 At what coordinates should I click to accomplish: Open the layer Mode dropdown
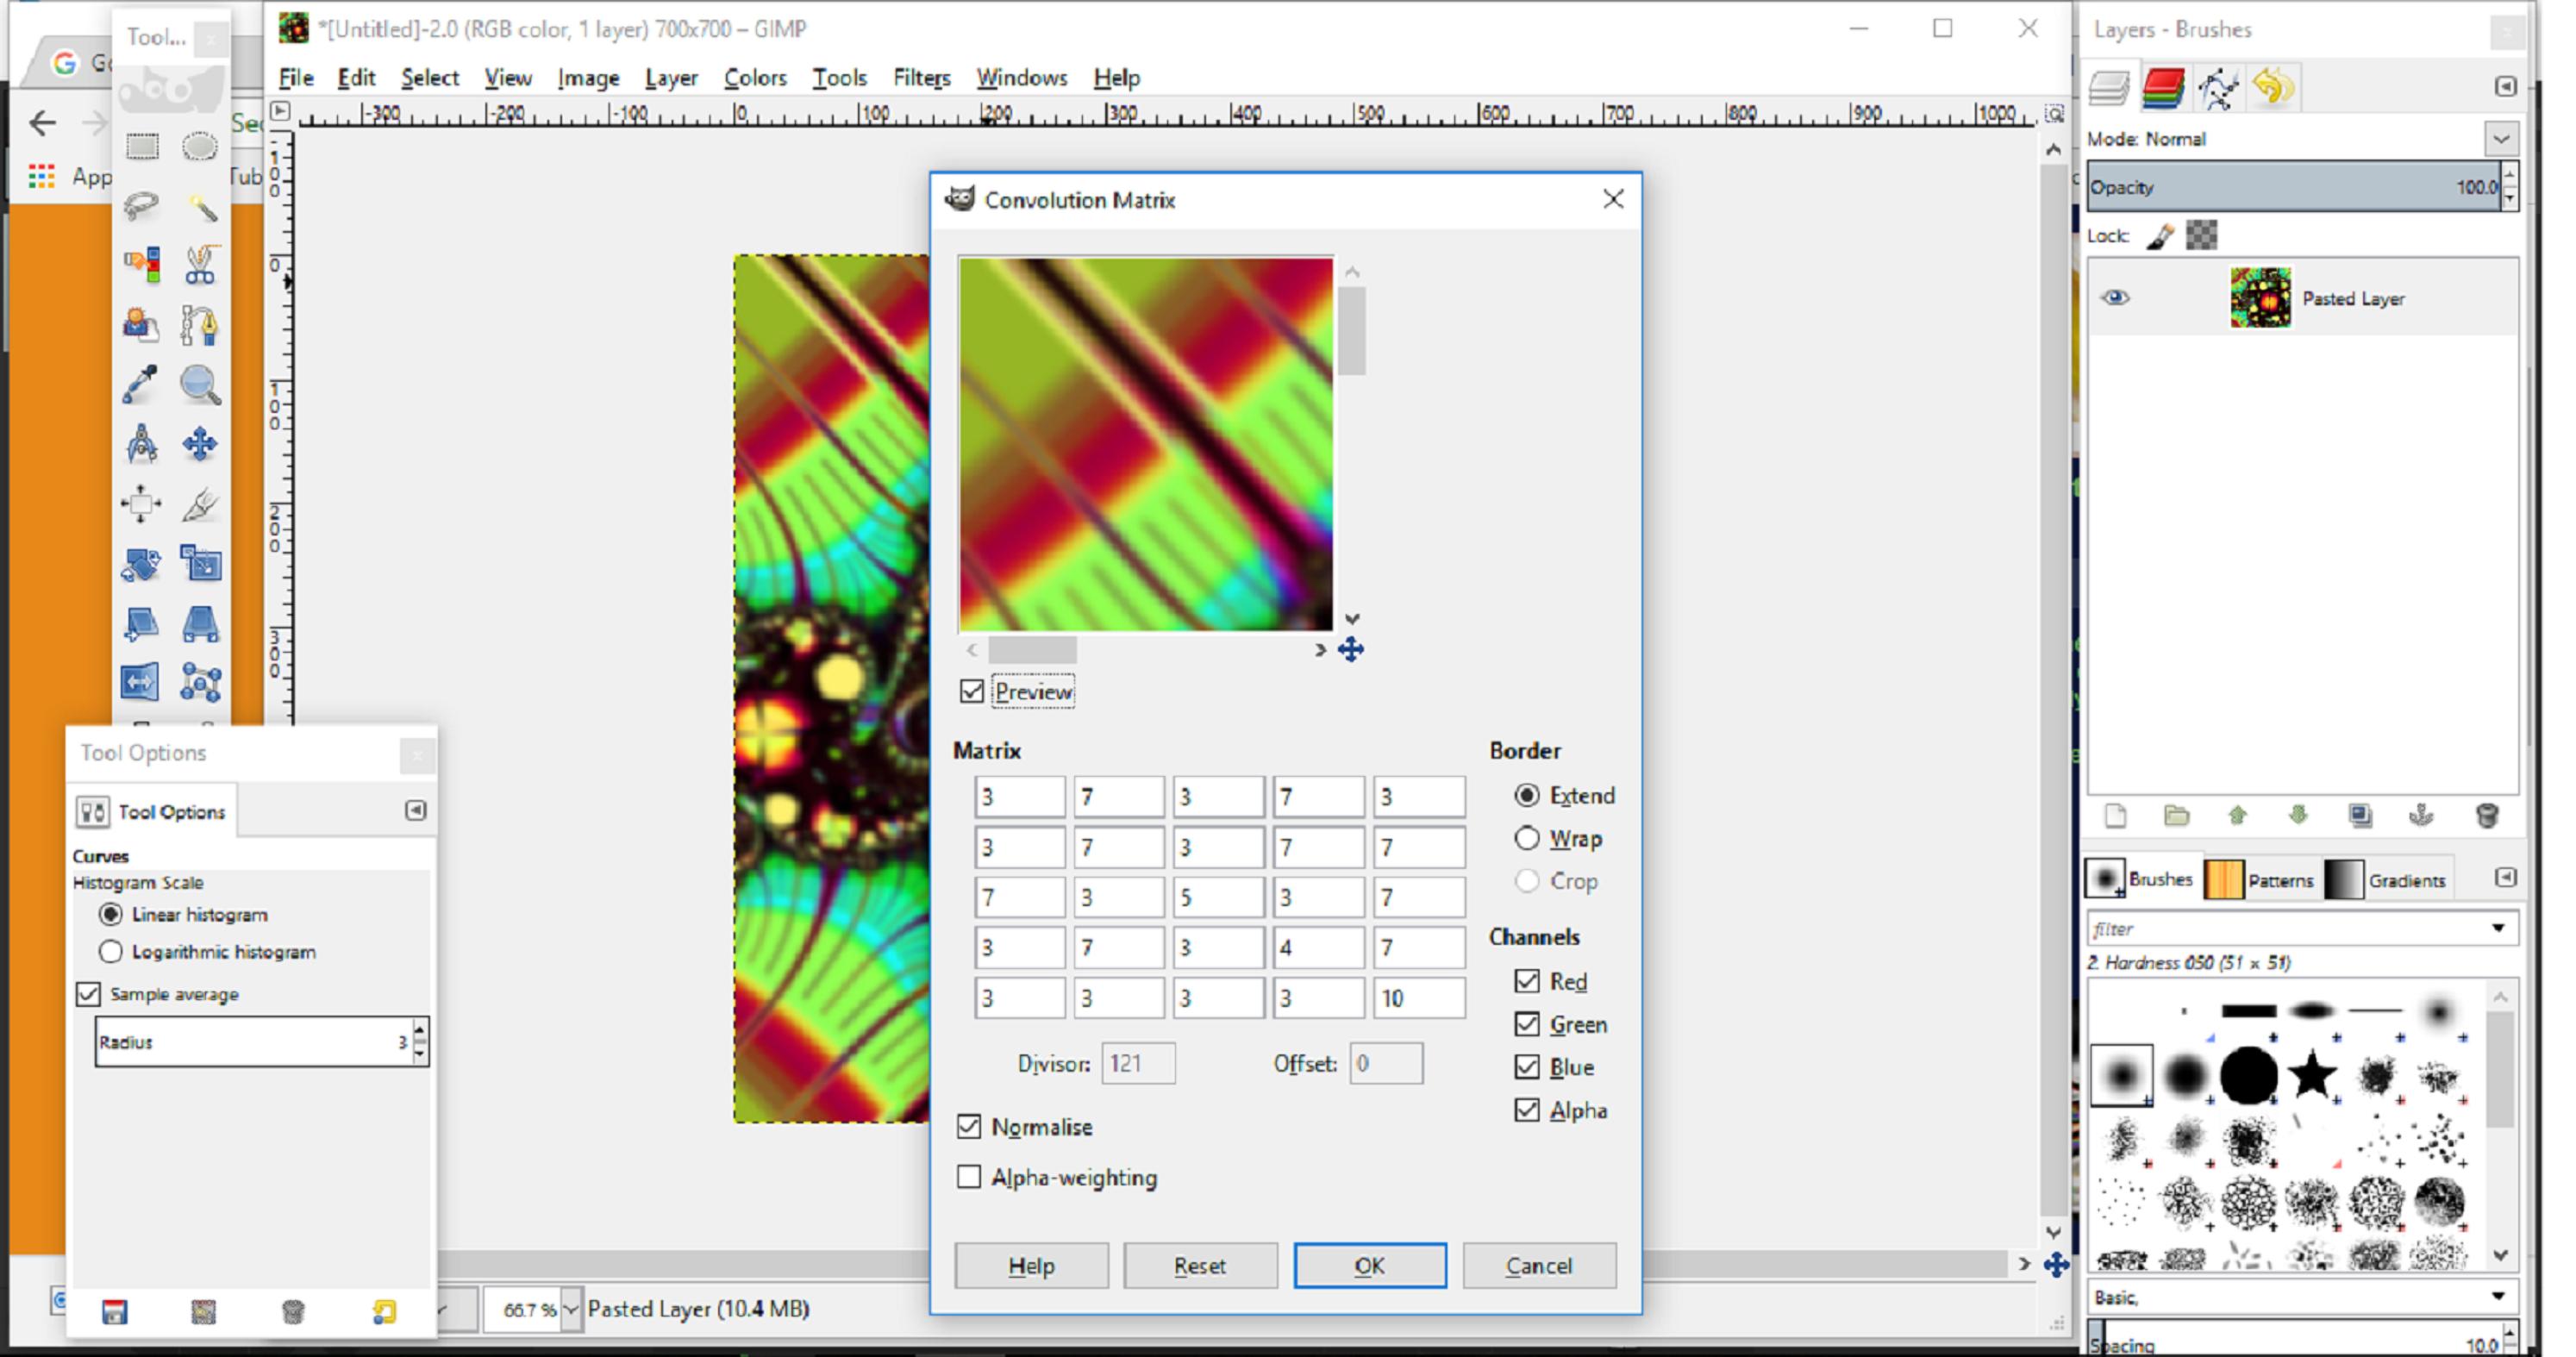pyautogui.click(x=2501, y=139)
